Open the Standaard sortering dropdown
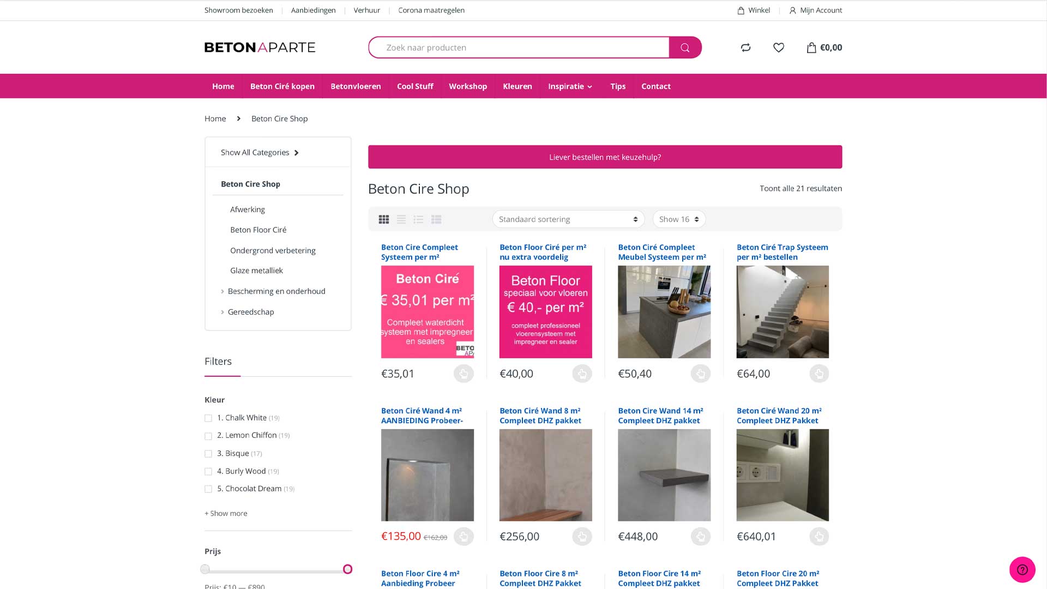 tap(567, 219)
